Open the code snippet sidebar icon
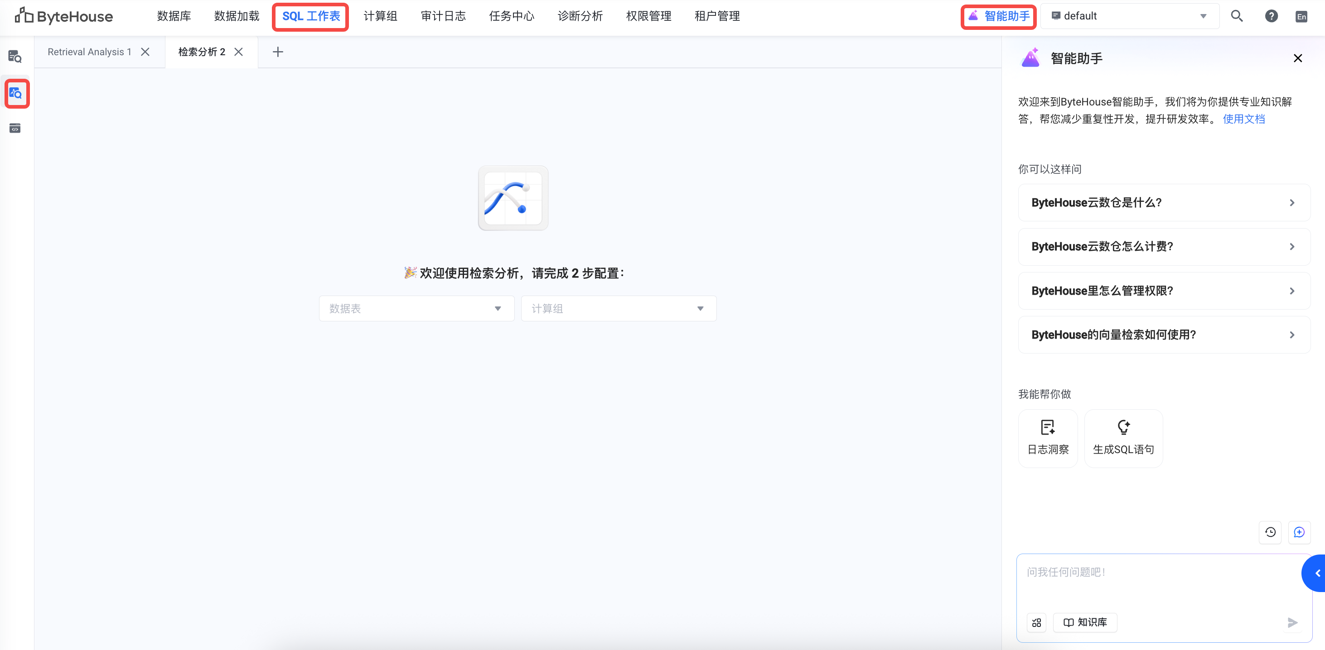This screenshot has height=650, width=1325. [x=15, y=128]
